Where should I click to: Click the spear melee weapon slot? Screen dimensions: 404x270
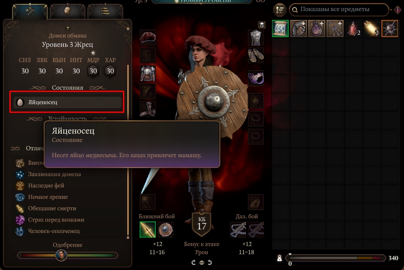click(x=148, y=230)
